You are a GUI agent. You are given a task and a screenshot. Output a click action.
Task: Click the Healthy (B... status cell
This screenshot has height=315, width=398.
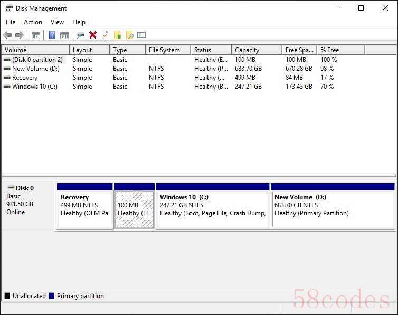click(x=211, y=87)
